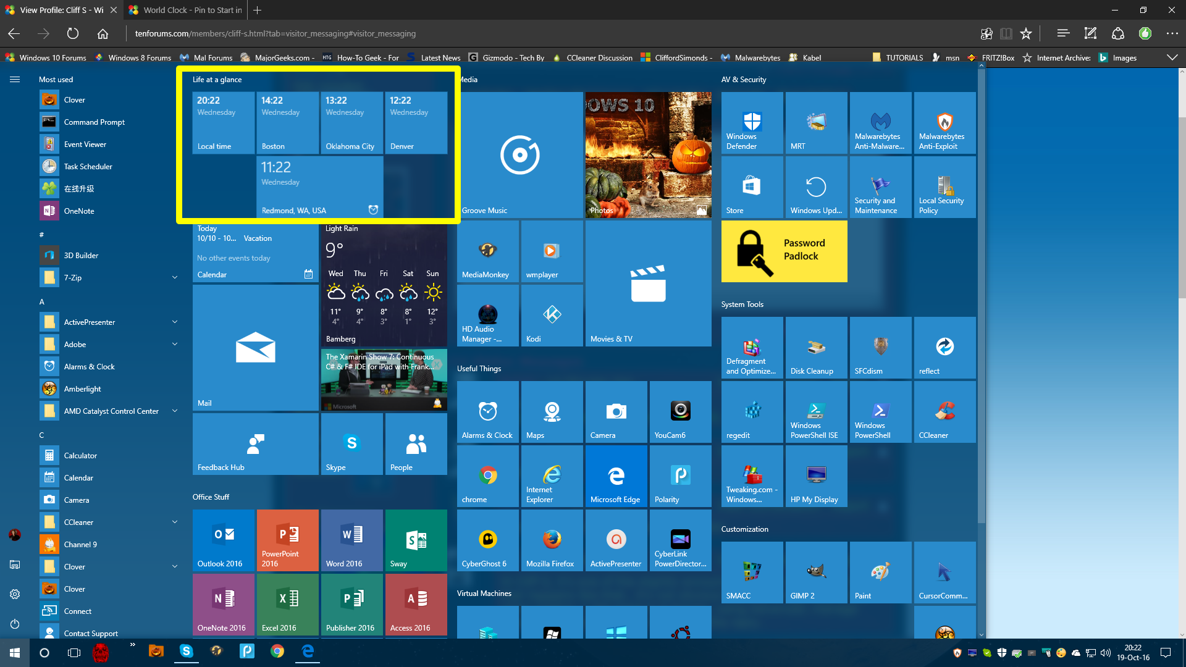Open the Photos tile thumbnail
Viewport: 1186px width, 667px height.
(648, 155)
